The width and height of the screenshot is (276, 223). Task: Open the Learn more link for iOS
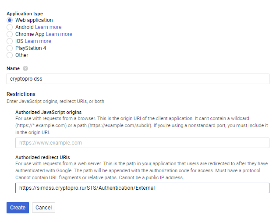coord(38,41)
